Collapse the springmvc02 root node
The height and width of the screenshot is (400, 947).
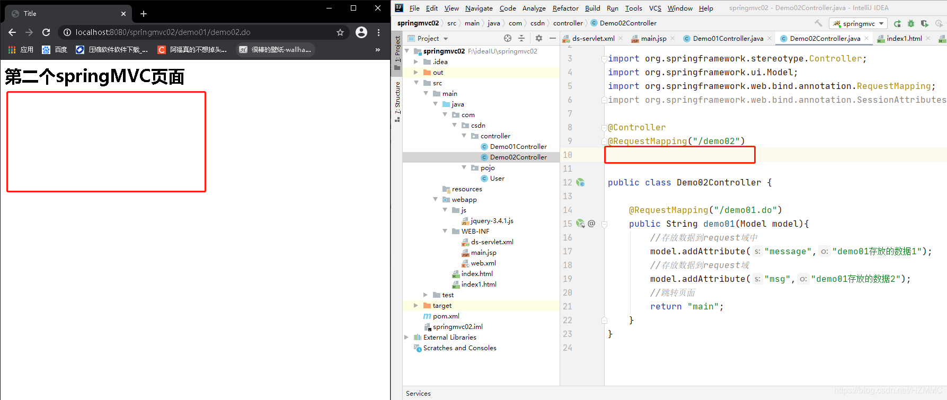[407, 51]
